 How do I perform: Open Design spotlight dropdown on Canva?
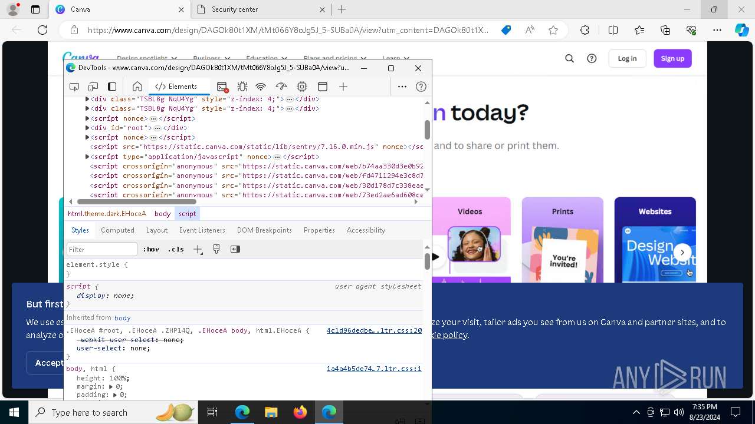pyautogui.click(x=147, y=58)
